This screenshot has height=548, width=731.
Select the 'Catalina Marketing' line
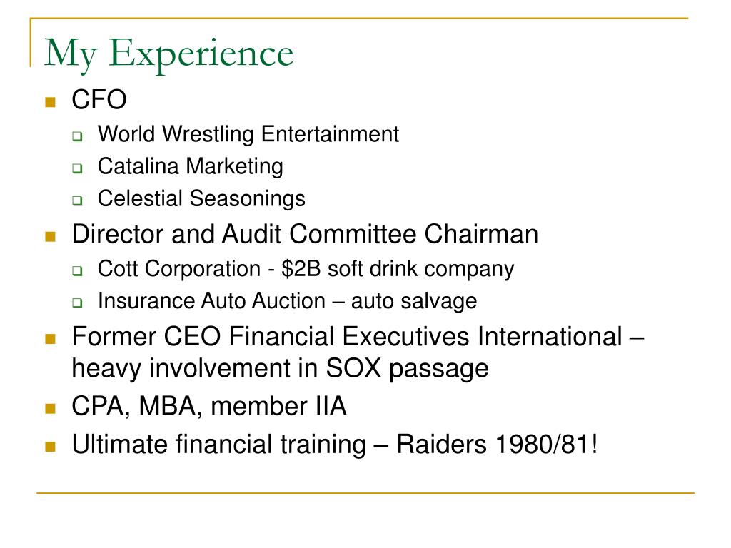(x=190, y=166)
